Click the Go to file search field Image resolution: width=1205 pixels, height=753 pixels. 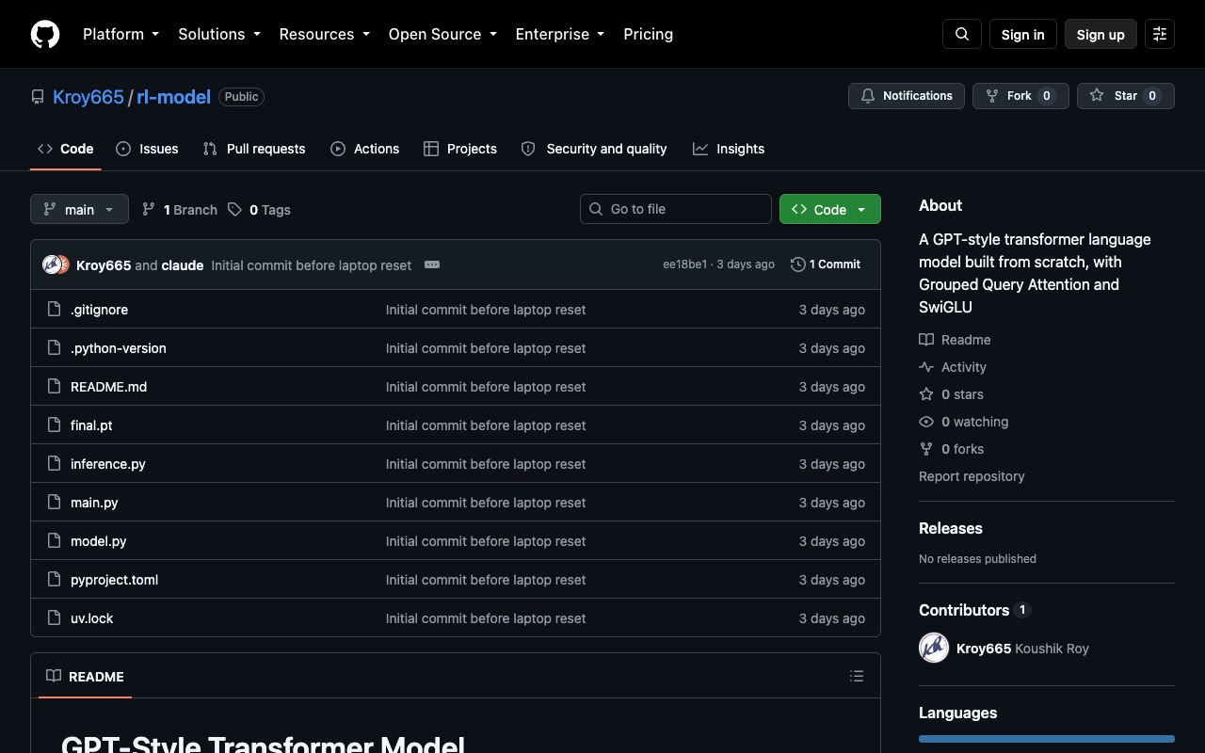click(x=676, y=209)
